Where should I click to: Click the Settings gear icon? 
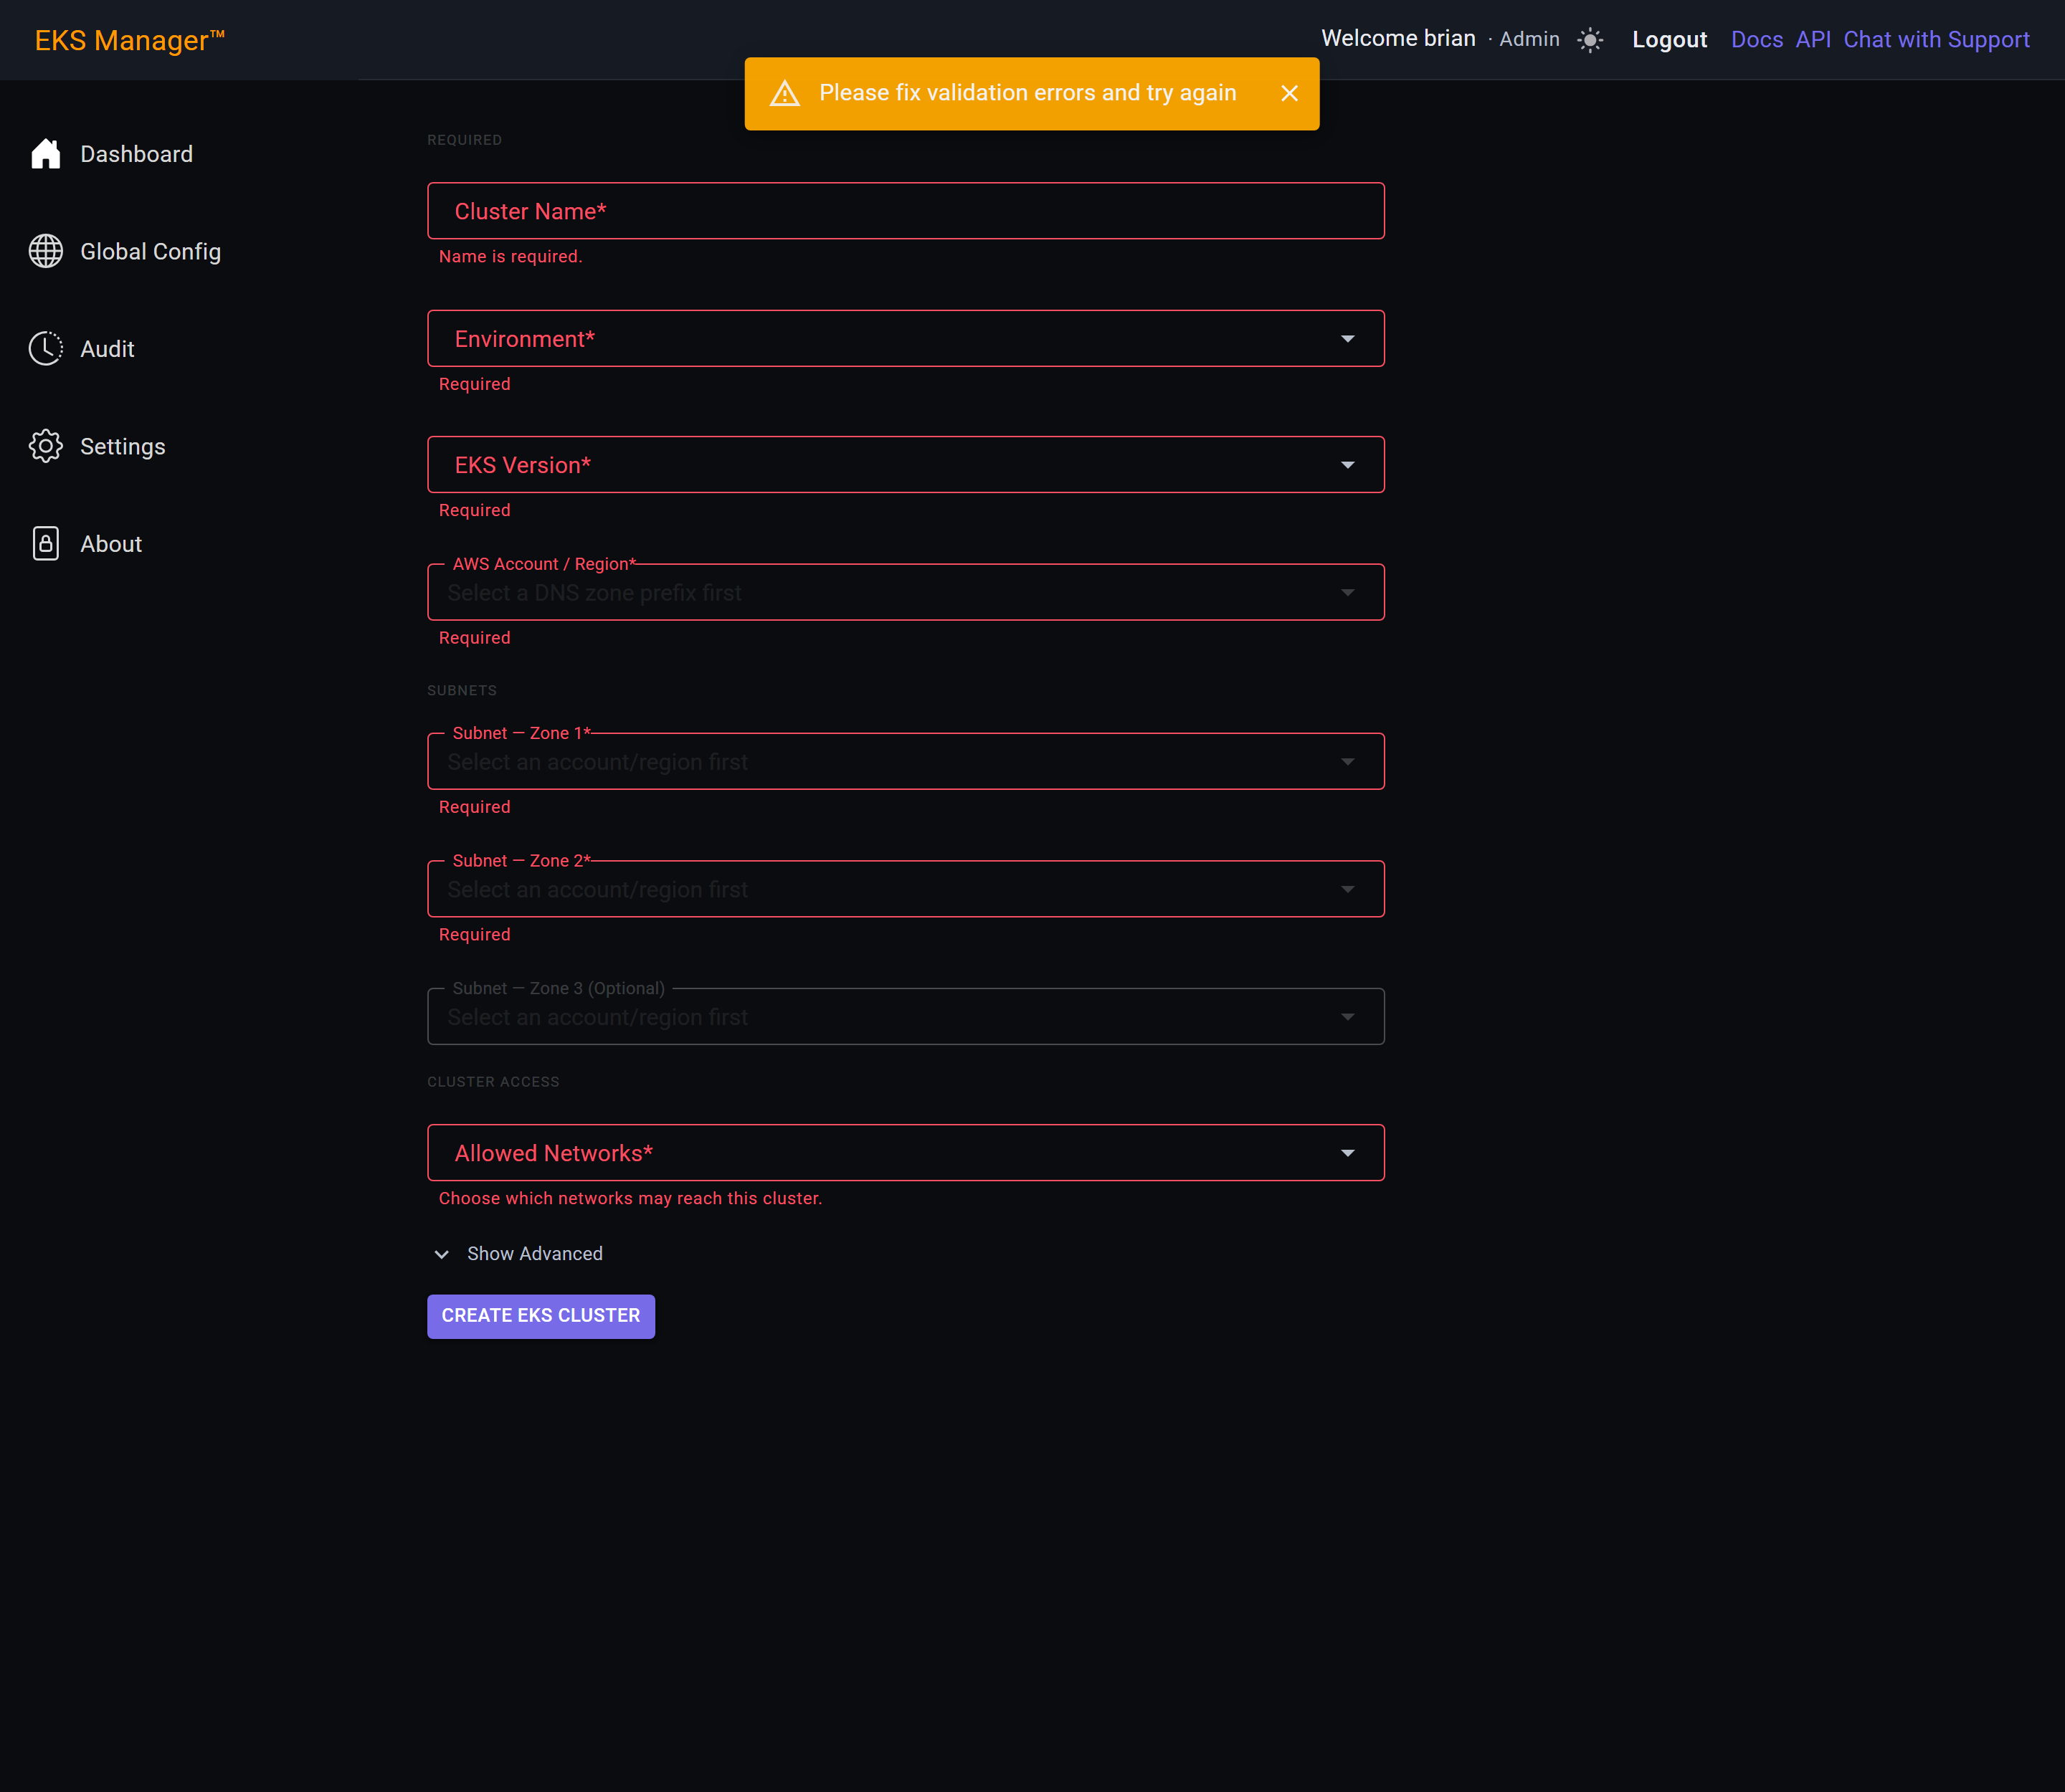coord(46,446)
